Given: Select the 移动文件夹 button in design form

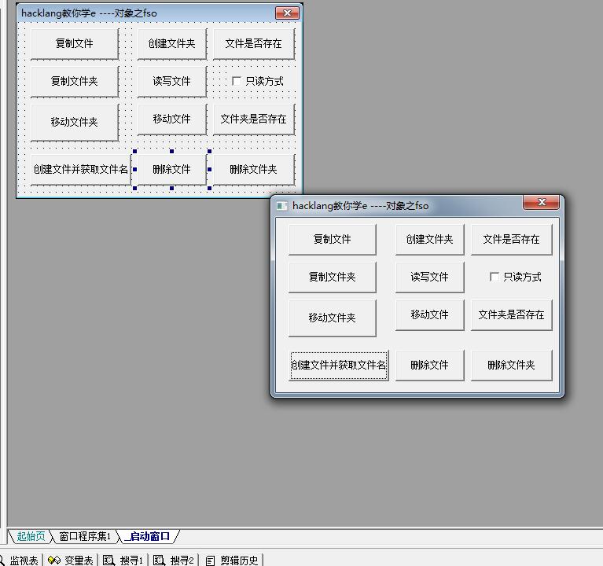Looking at the screenshot, I should (75, 123).
